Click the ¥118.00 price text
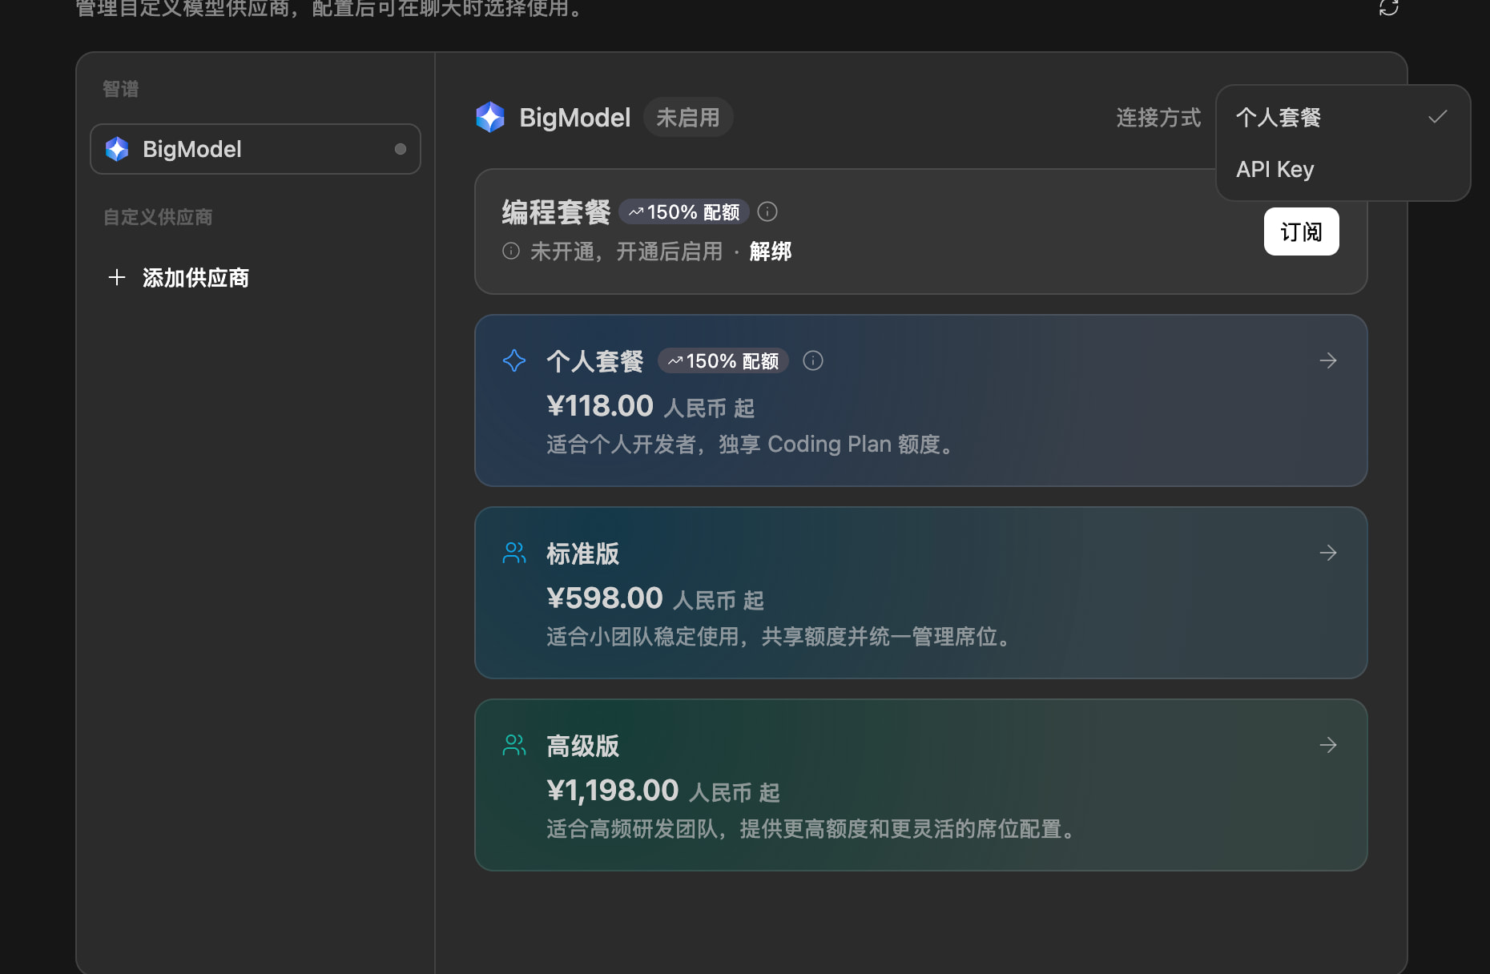This screenshot has width=1490, height=974. pos(600,406)
